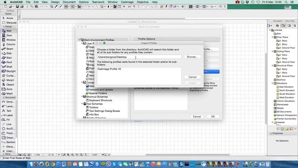Select Network and Update in the tree
Viewport: 298px width, 168px height.
coord(101,90)
